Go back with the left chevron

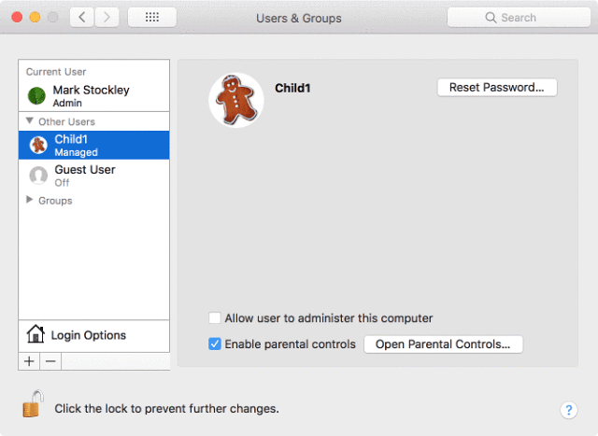(x=82, y=17)
